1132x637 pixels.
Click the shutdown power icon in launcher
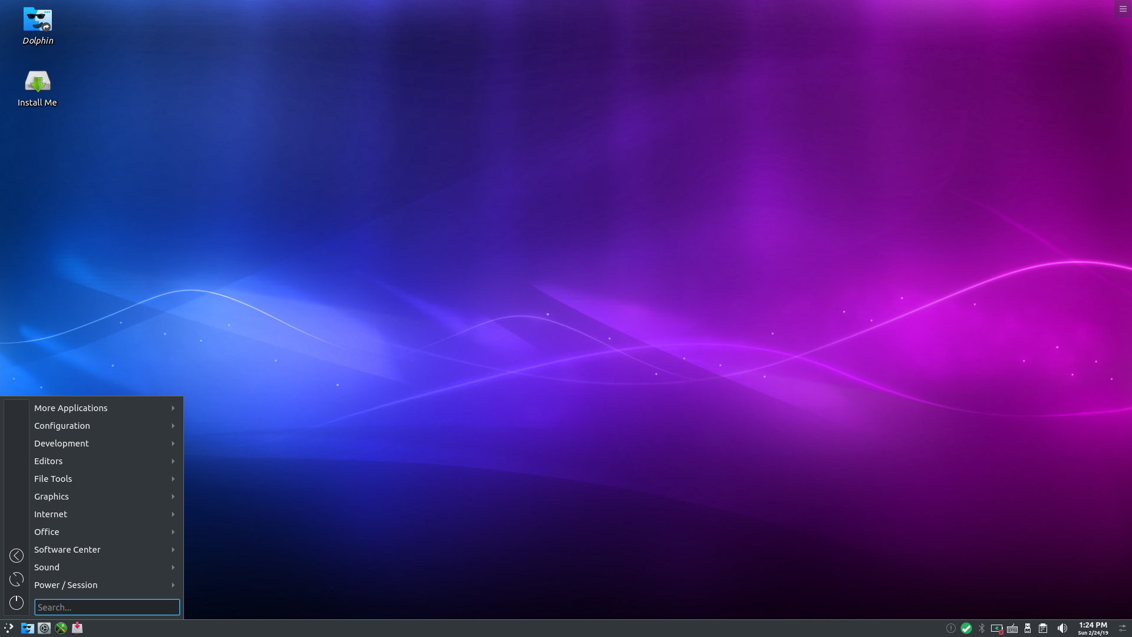(17, 603)
